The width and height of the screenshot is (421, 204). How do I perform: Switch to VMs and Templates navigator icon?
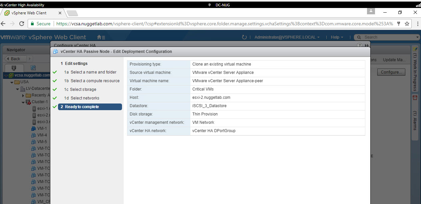[33, 68]
